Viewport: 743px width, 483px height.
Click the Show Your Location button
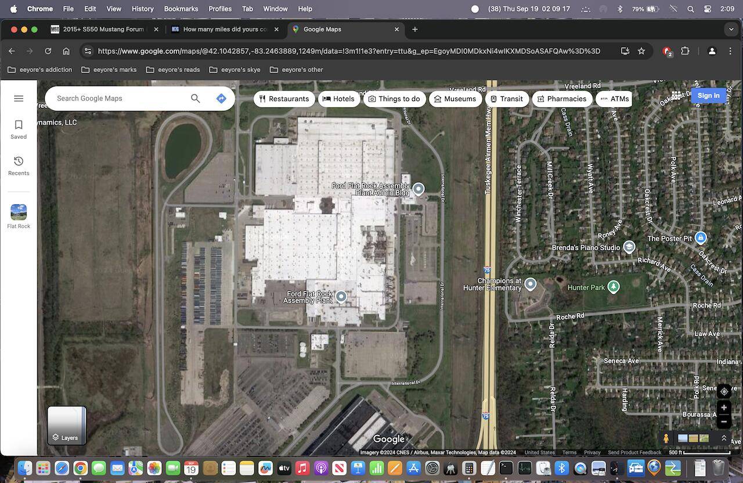(723, 391)
